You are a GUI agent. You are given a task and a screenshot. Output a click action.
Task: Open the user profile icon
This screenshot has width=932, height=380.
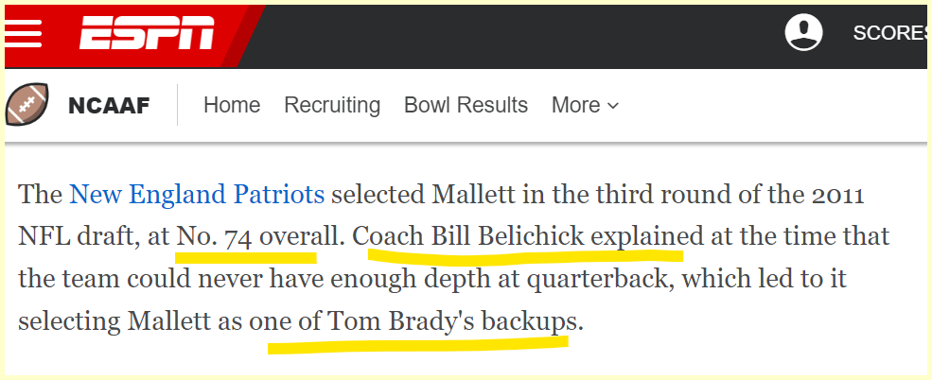pyautogui.click(x=803, y=34)
